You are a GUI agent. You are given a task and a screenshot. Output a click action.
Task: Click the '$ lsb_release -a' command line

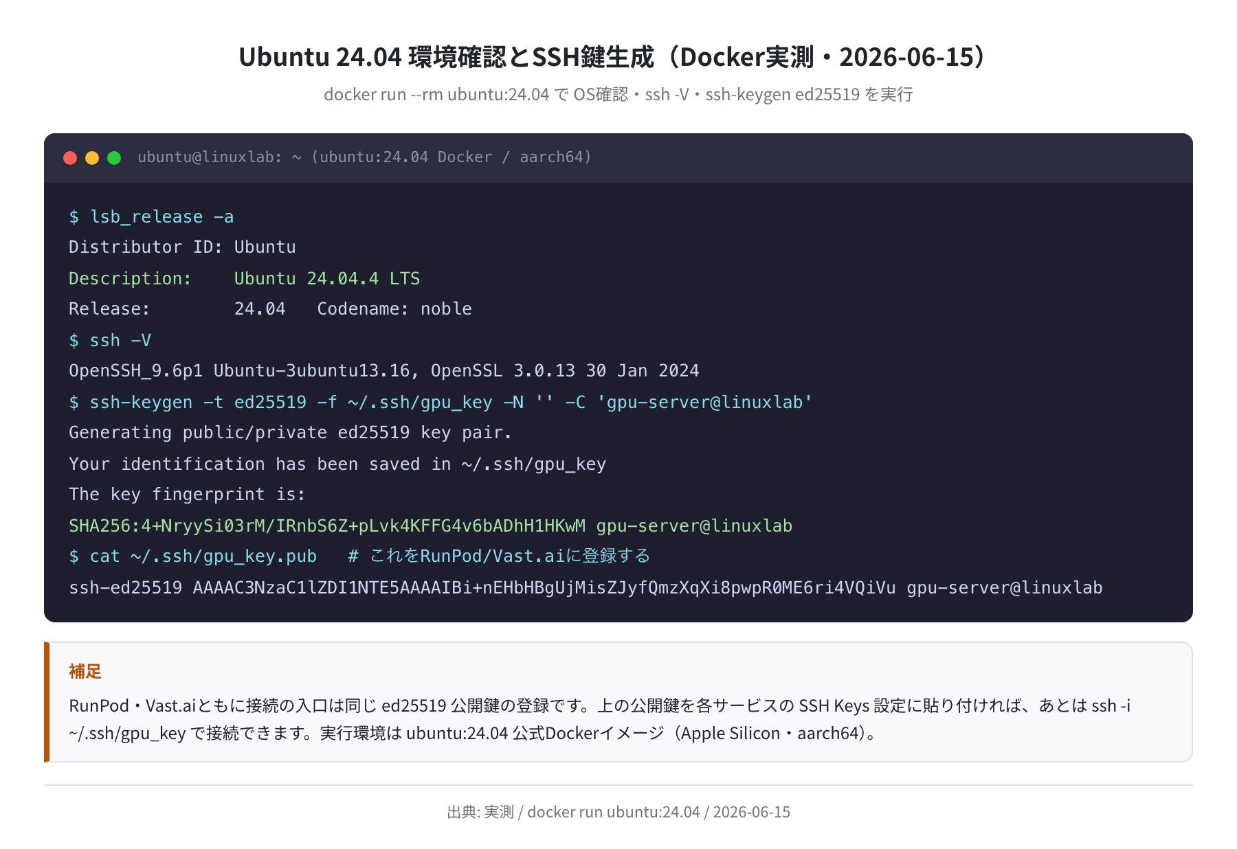click(151, 217)
